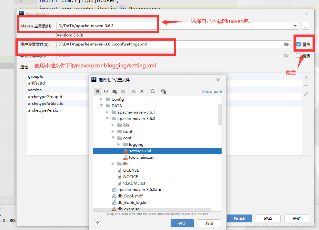Click the user settings file path field
This screenshot has width=319, height=230.
(x=174, y=45)
